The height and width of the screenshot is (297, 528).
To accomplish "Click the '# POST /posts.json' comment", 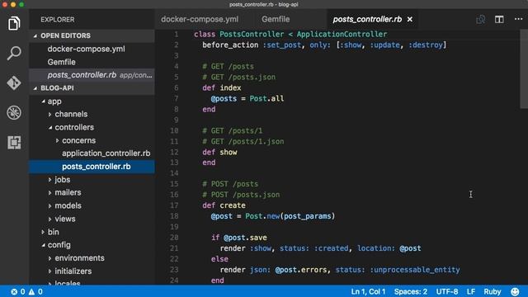I will click(x=241, y=195).
